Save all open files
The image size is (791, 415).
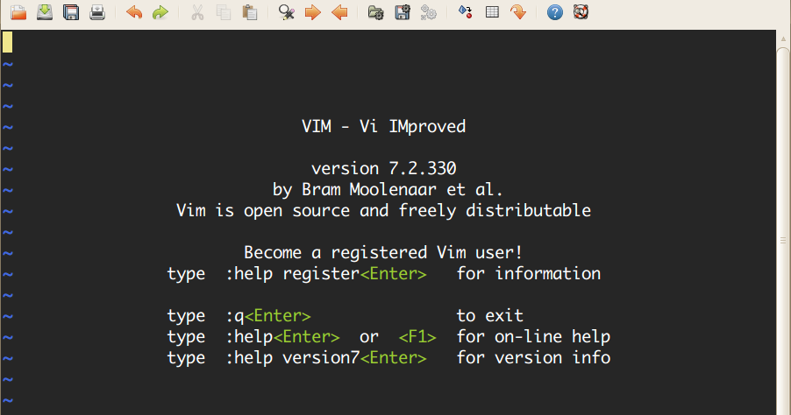click(71, 12)
